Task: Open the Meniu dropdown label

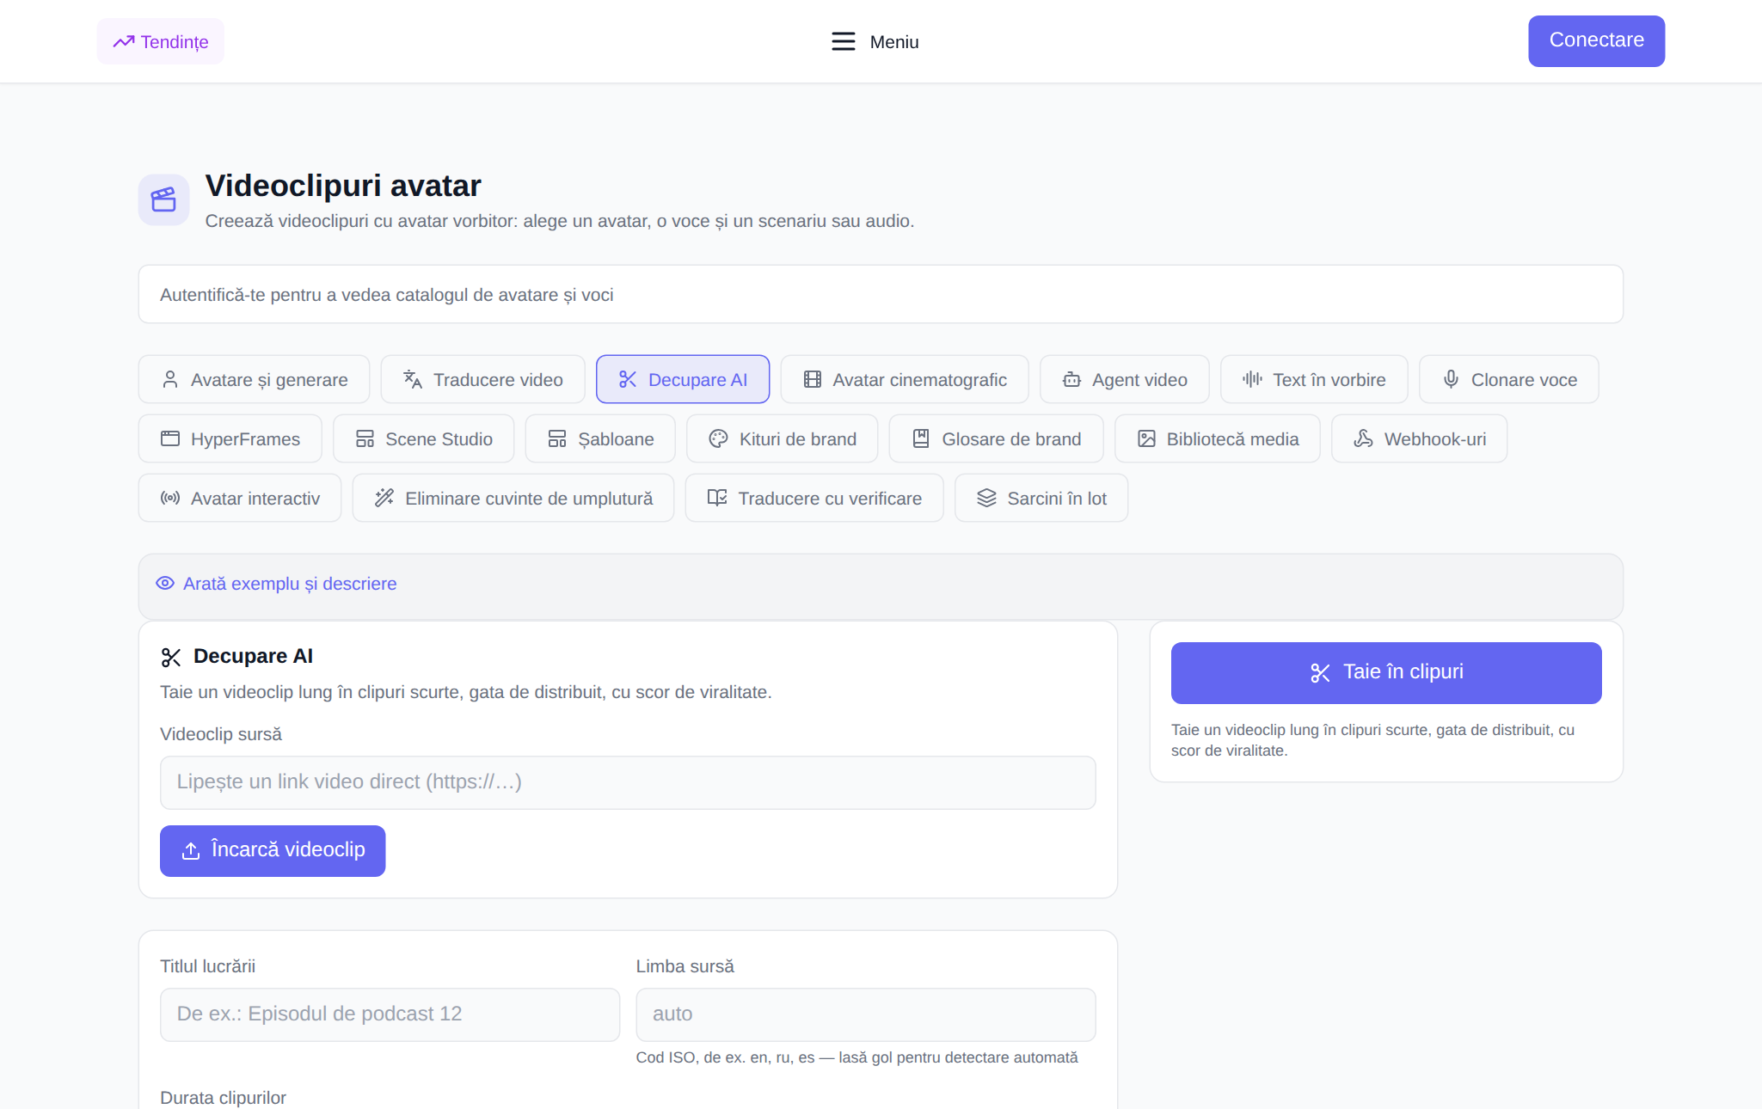Action: (894, 42)
